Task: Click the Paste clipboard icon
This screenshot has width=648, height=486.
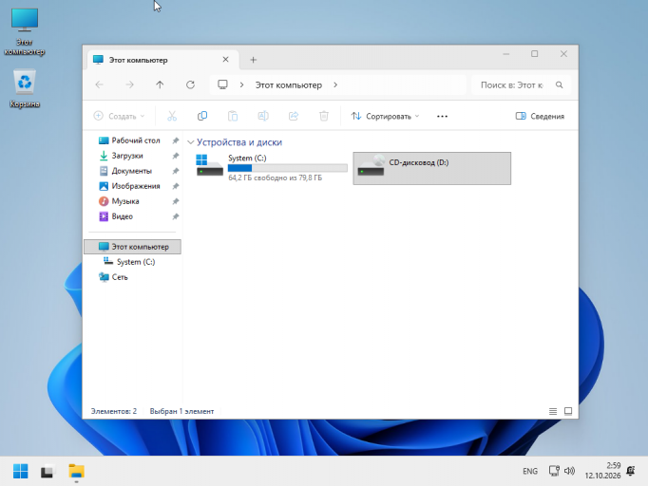Action: [x=233, y=116]
